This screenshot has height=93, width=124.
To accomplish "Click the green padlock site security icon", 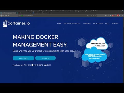I will (22, 16).
